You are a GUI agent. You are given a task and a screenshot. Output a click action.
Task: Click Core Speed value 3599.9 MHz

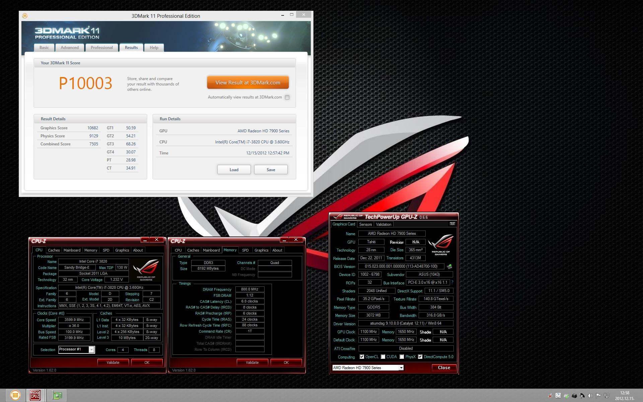click(x=74, y=320)
